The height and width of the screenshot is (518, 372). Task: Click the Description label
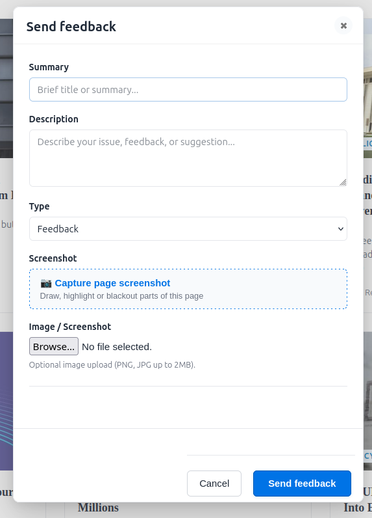(54, 119)
